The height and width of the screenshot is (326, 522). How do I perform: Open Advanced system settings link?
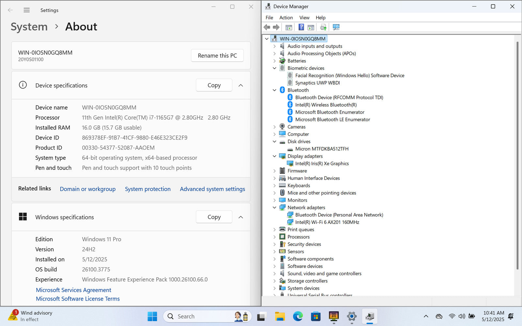click(212, 189)
